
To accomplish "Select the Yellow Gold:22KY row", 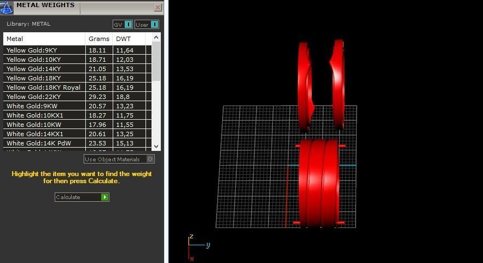I will [77, 96].
